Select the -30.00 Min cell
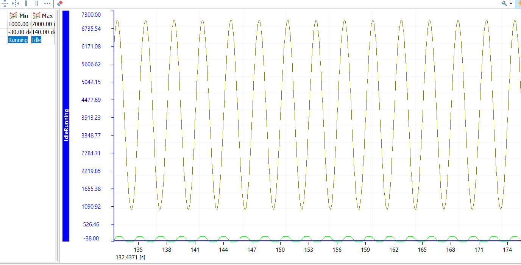Viewport: 521px width, 265px height. coord(19,32)
